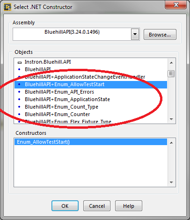Image resolution: width=190 pixels, height=220 pixels.
Task: Click the Constructors list scroll up arrow
Action: click(x=171, y=143)
